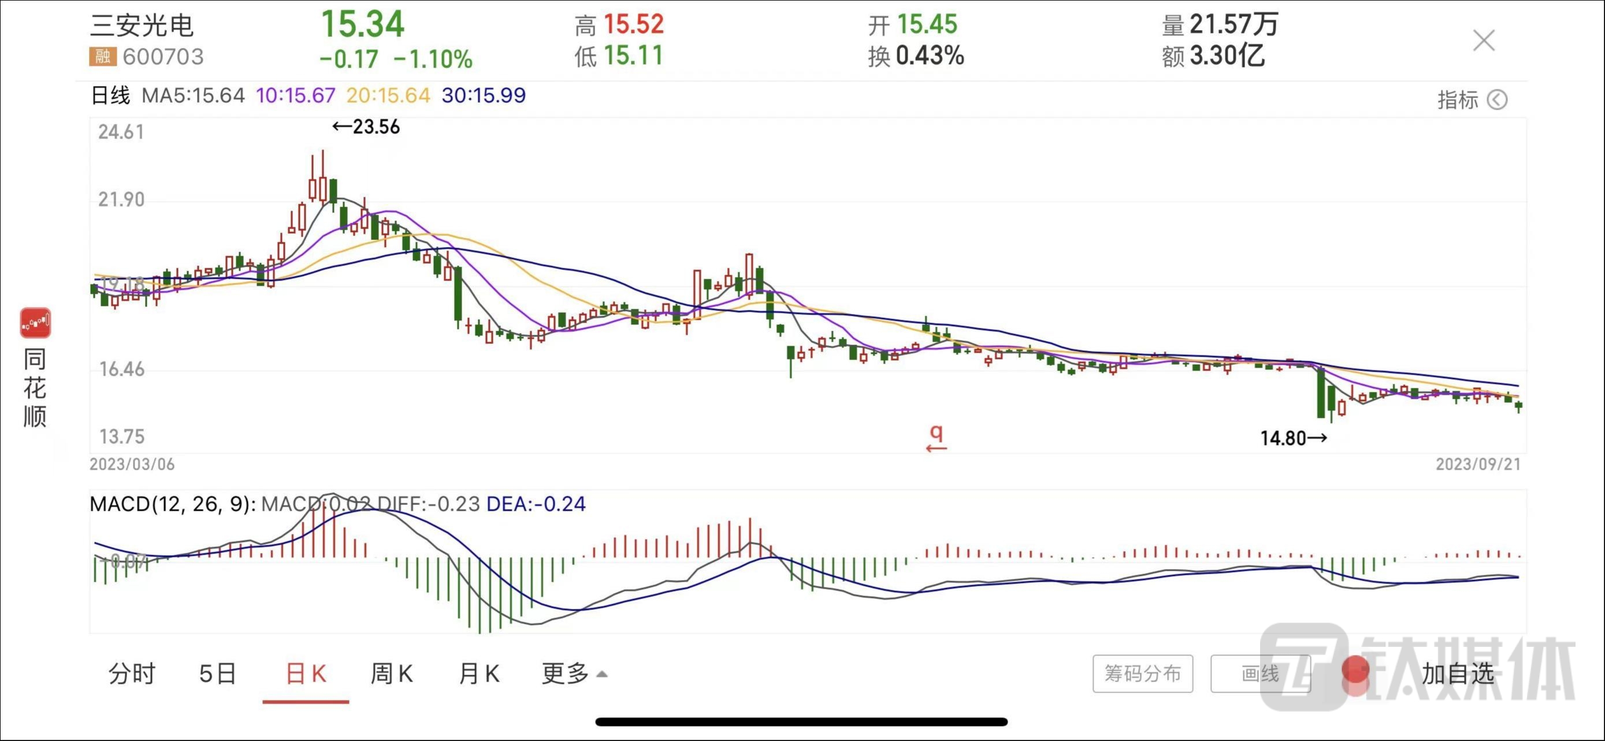The height and width of the screenshot is (741, 1605).
Task: Click the MACD(12, 26, 9) indicator label
Action: tap(173, 503)
